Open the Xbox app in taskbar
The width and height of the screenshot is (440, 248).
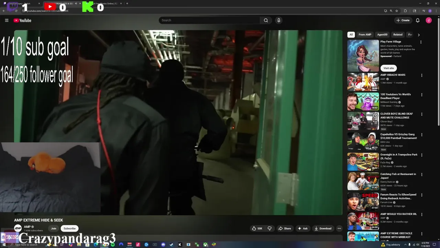(205, 245)
